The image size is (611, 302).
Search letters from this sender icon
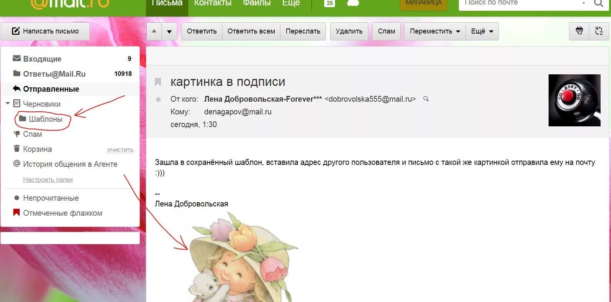(426, 99)
